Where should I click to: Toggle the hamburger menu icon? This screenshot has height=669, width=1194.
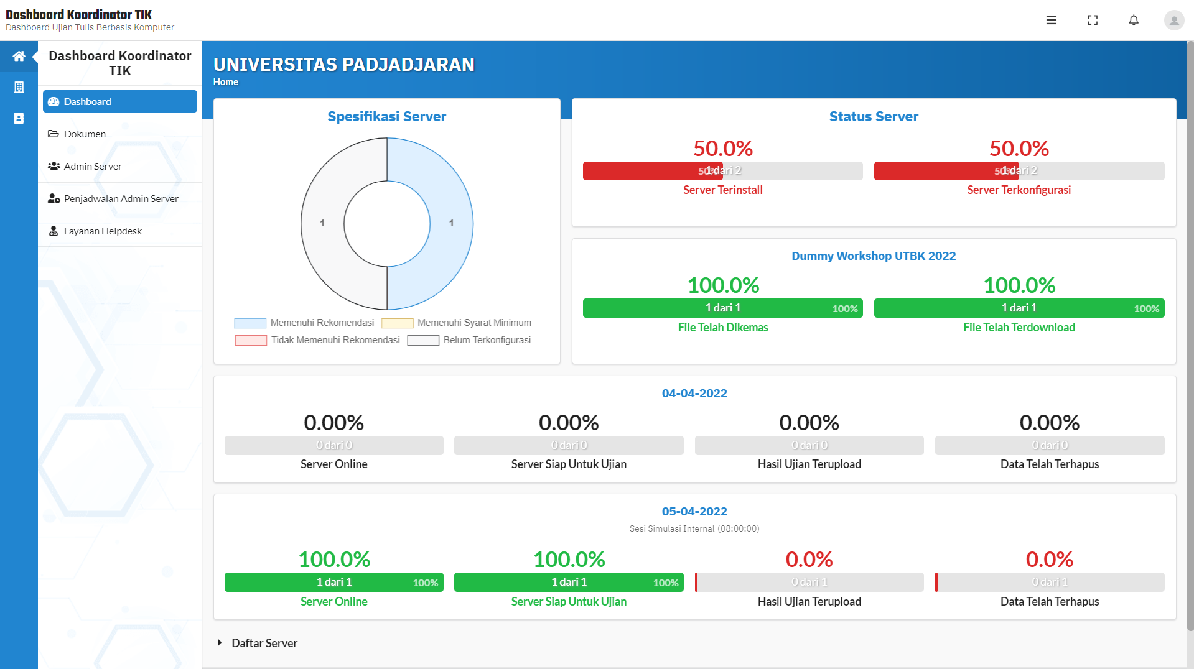[x=1052, y=20]
